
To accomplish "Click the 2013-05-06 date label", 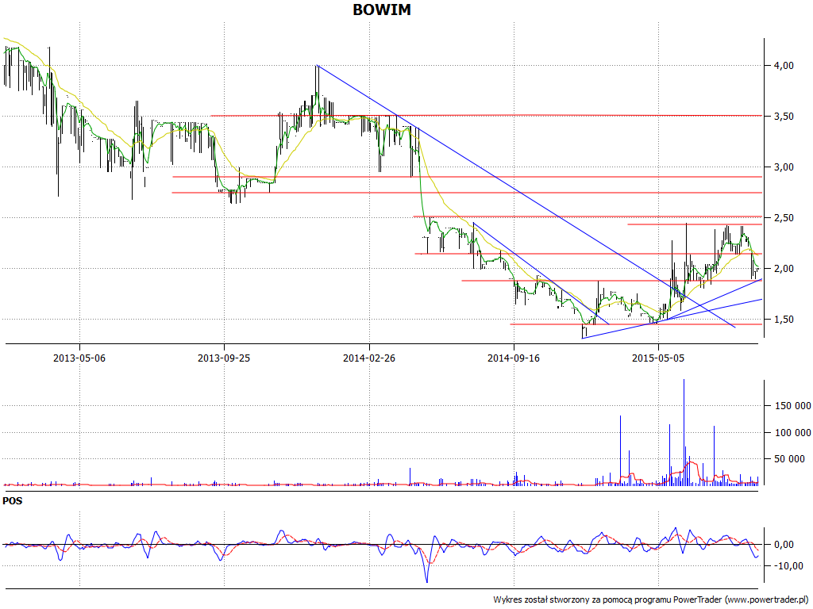I will tap(79, 358).
